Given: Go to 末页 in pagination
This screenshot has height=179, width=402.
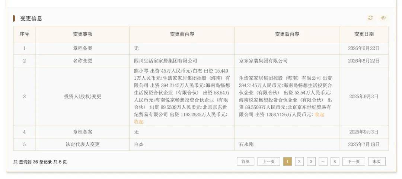Looking at the screenshot, I should [377, 162].
